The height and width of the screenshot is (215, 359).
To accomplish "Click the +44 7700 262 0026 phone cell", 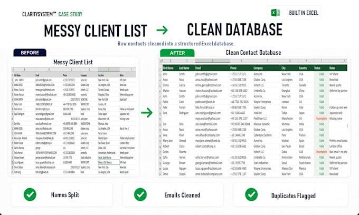I will pyautogui.click(x=239, y=102).
